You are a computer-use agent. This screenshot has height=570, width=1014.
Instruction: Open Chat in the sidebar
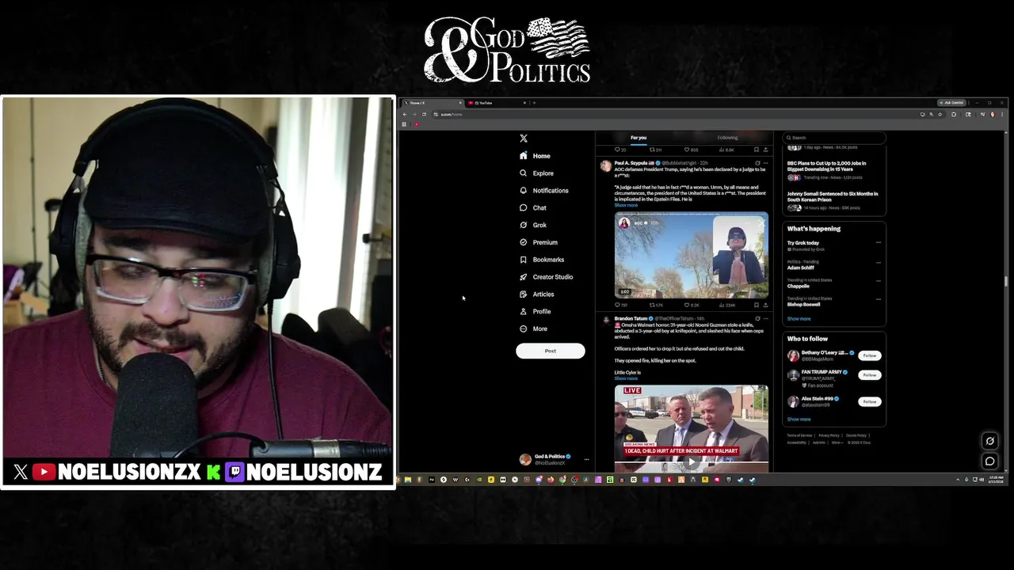tap(532, 207)
